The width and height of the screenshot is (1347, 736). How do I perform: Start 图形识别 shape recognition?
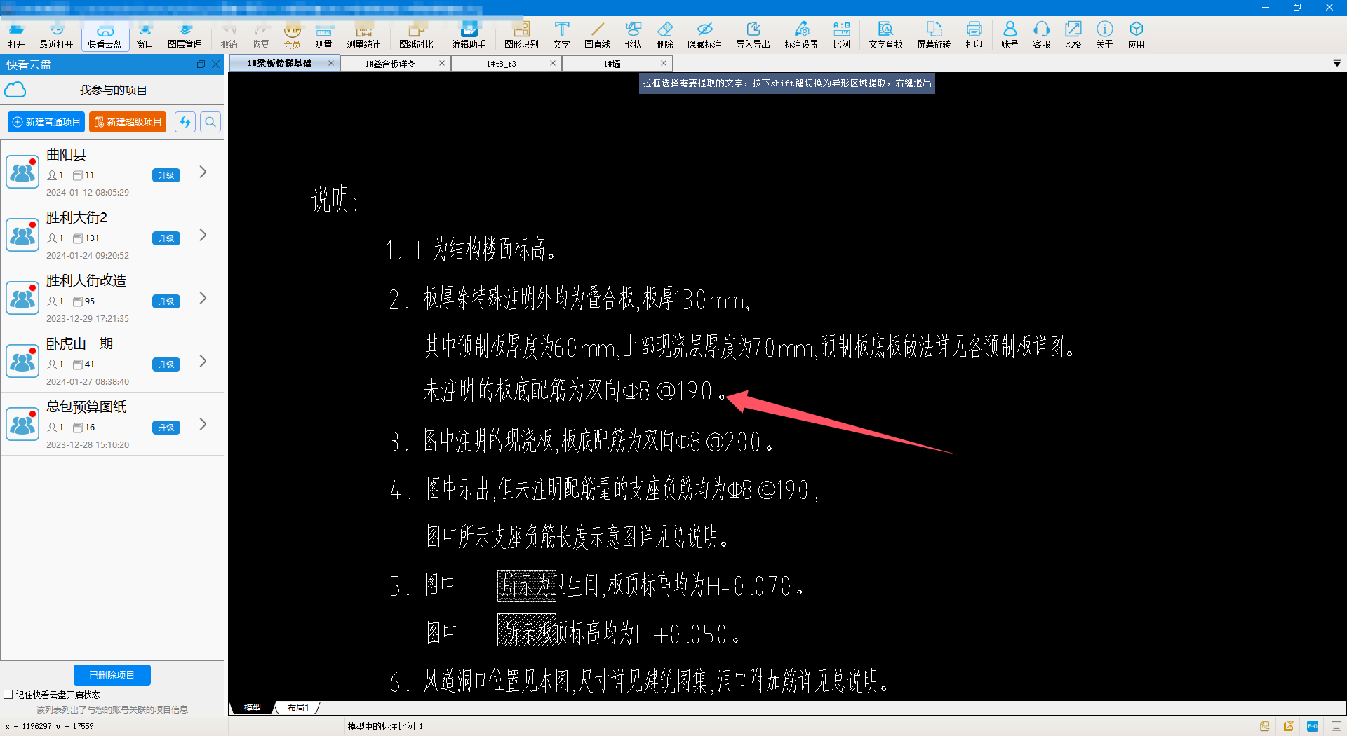pyautogui.click(x=521, y=35)
